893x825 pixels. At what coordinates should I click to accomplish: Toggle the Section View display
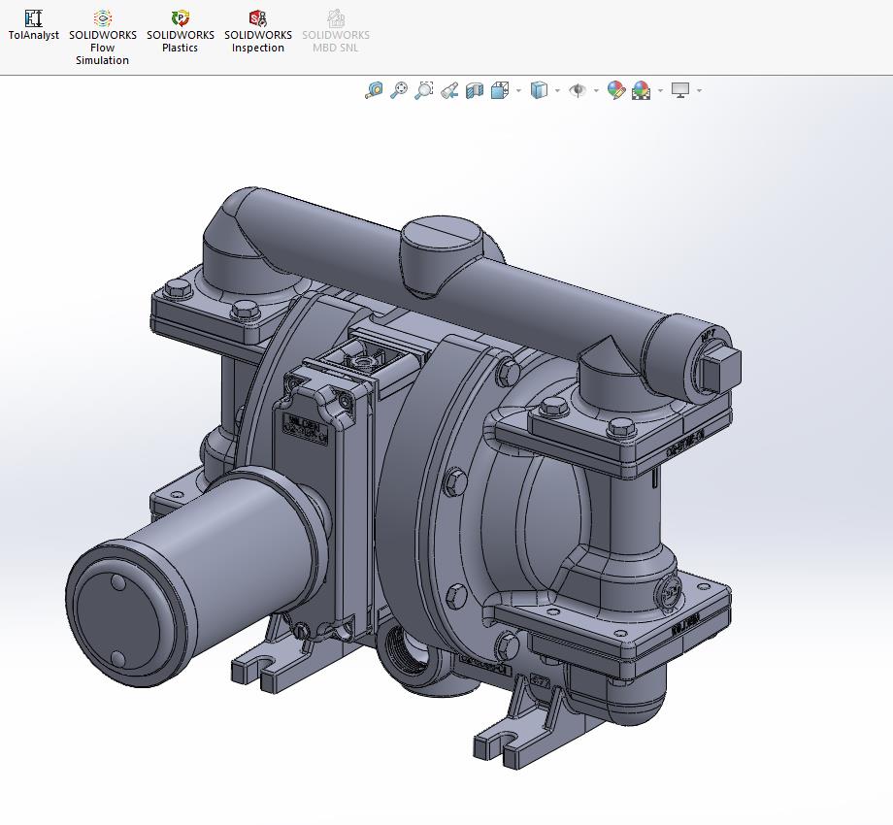[x=475, y=90]
